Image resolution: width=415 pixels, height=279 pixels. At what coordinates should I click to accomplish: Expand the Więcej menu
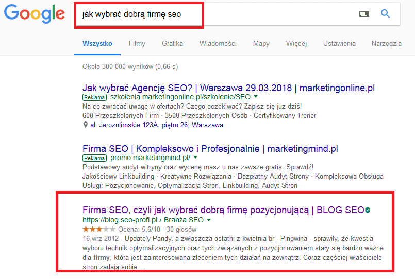[x=296, y=44]
